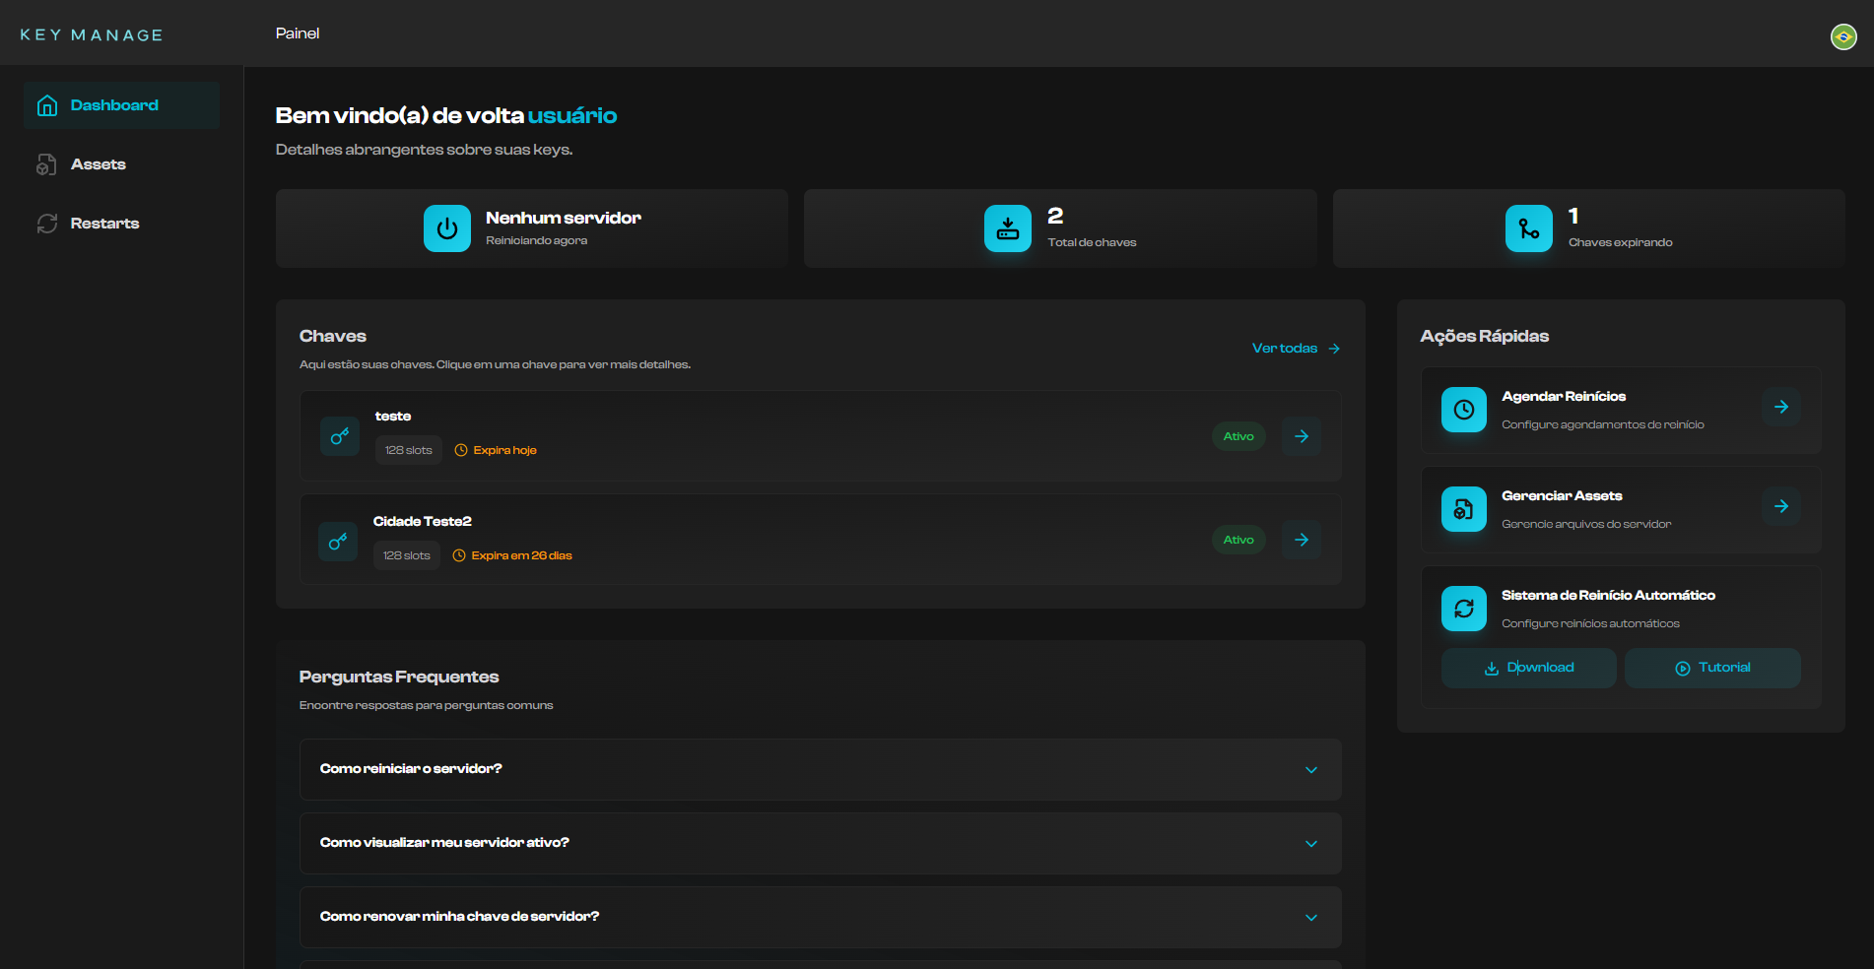Screen dimensions: 1874x969
Task: Open Agendar Reinícios via its arrow button
Action: 1781,407
